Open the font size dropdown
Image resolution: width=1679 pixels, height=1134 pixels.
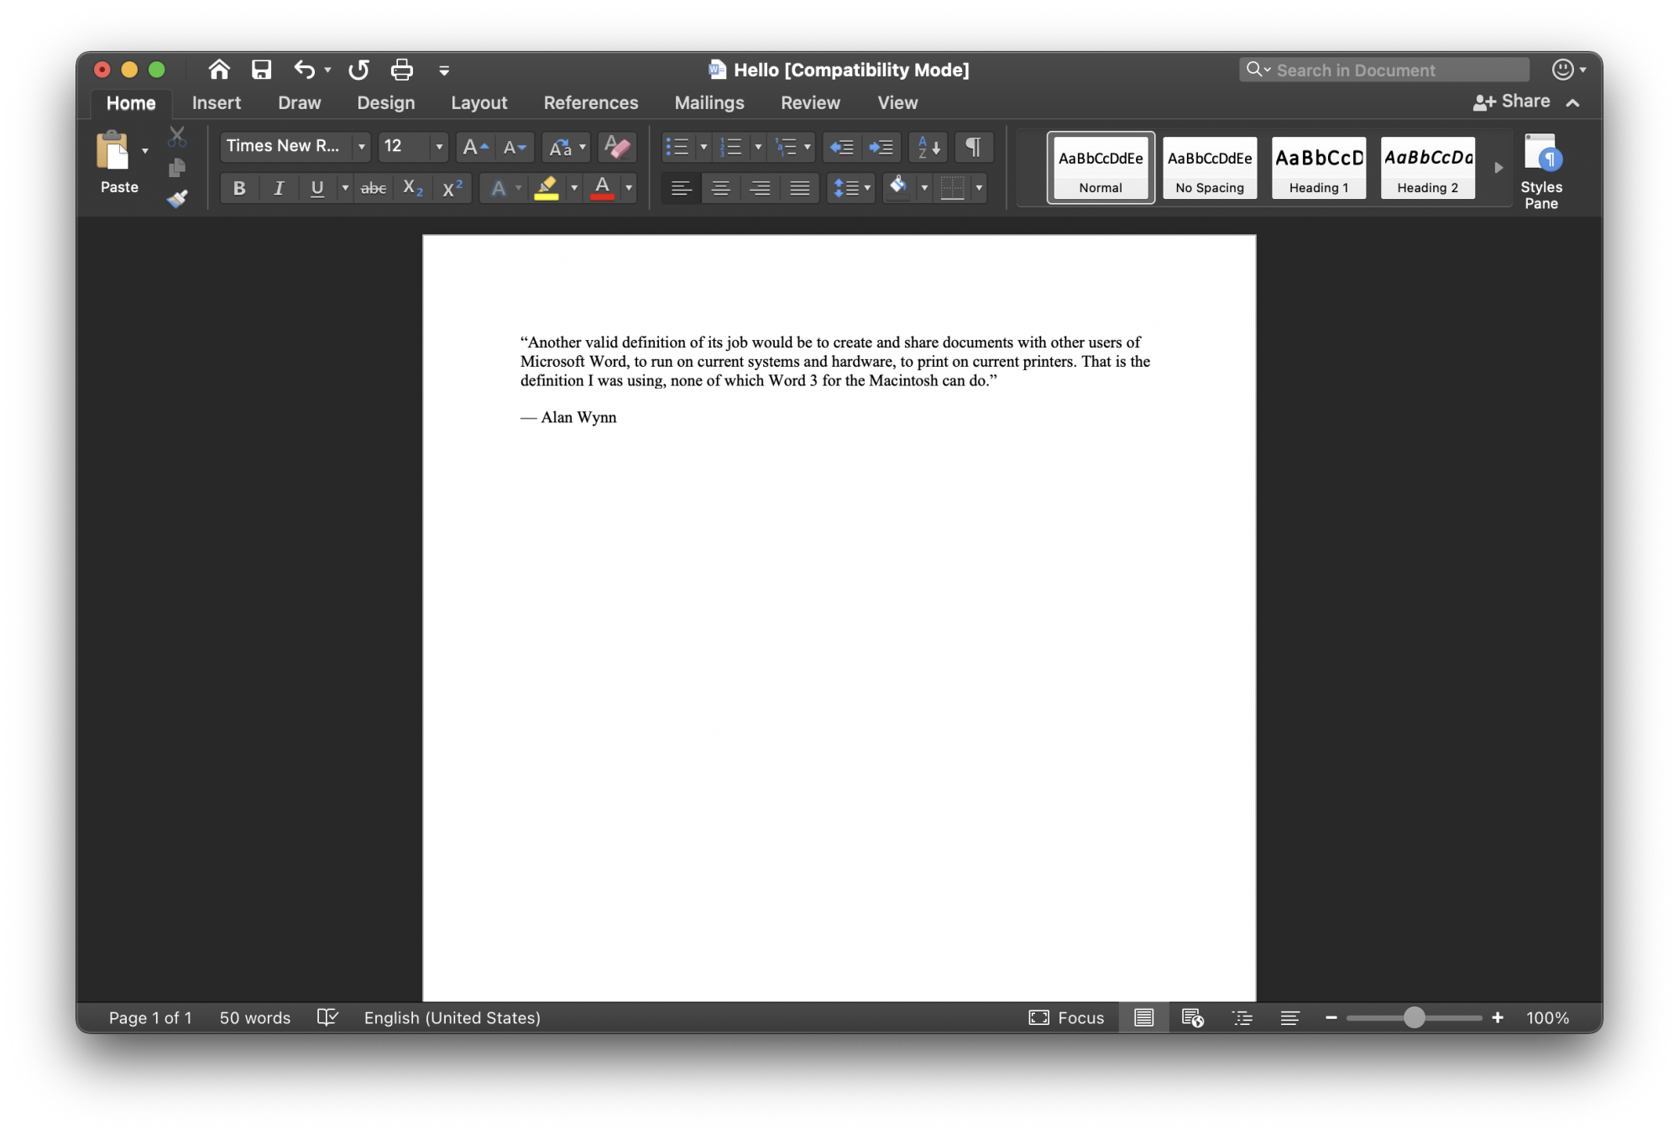click(438, 147)
